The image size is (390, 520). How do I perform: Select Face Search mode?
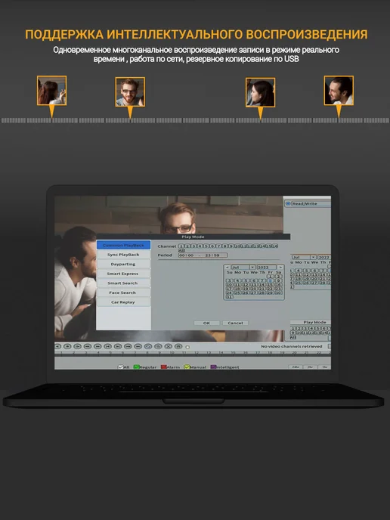point(123,292)
